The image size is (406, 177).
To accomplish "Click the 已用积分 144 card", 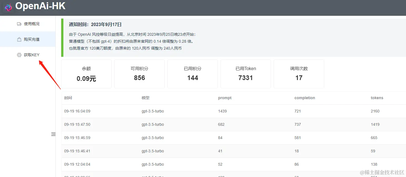I will tap(193, 74).
